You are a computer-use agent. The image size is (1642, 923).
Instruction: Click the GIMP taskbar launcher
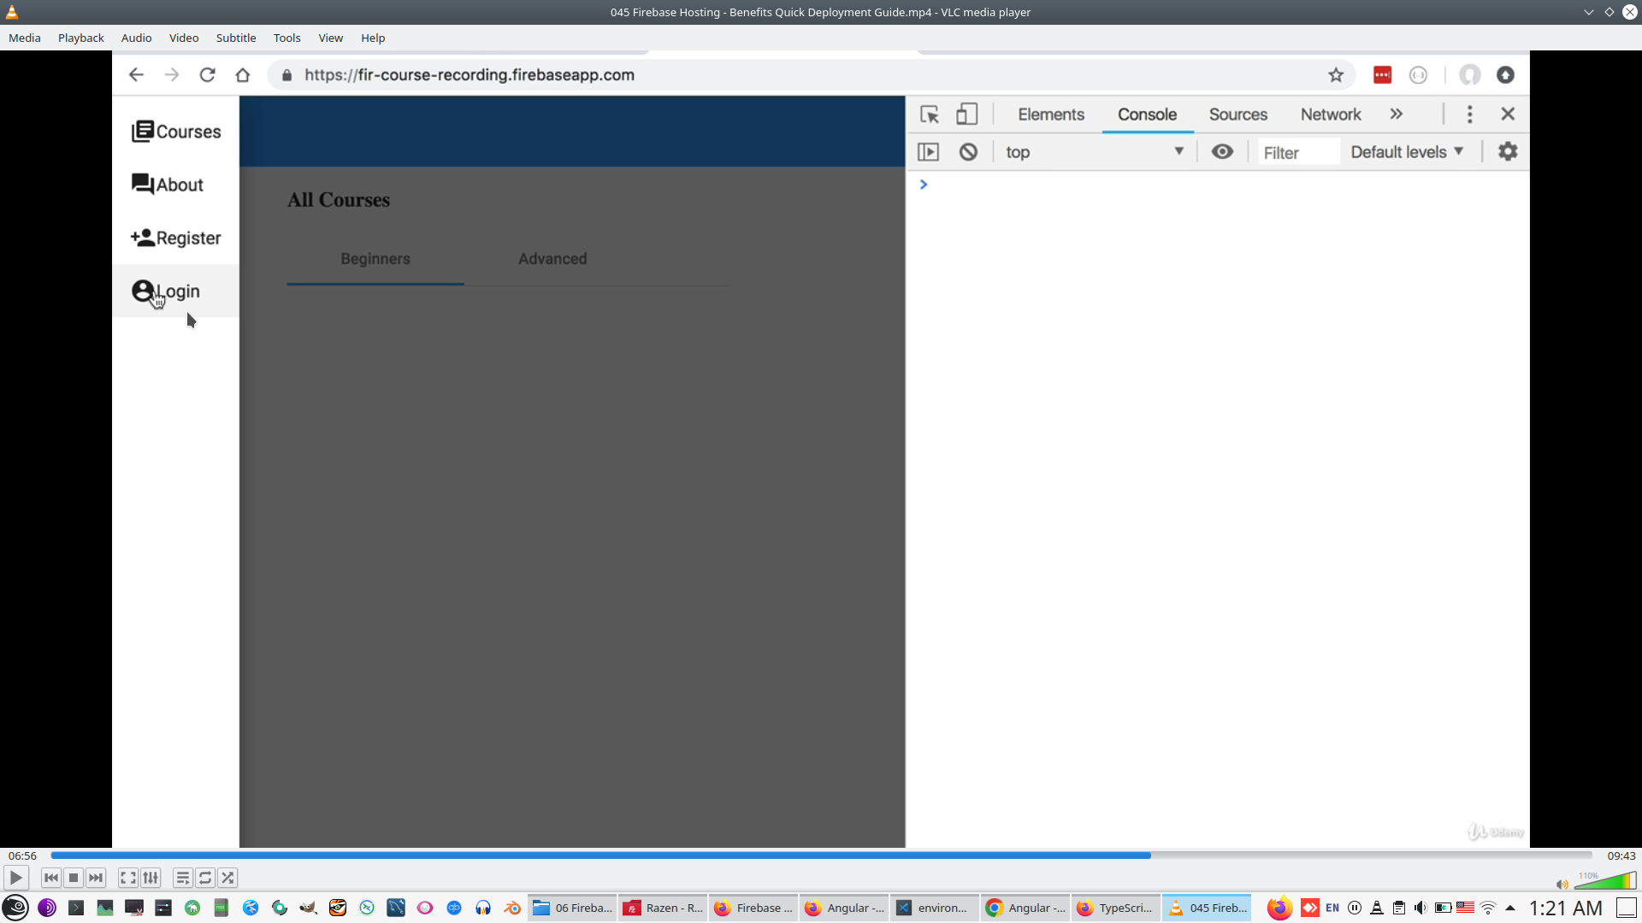point(309,908)
